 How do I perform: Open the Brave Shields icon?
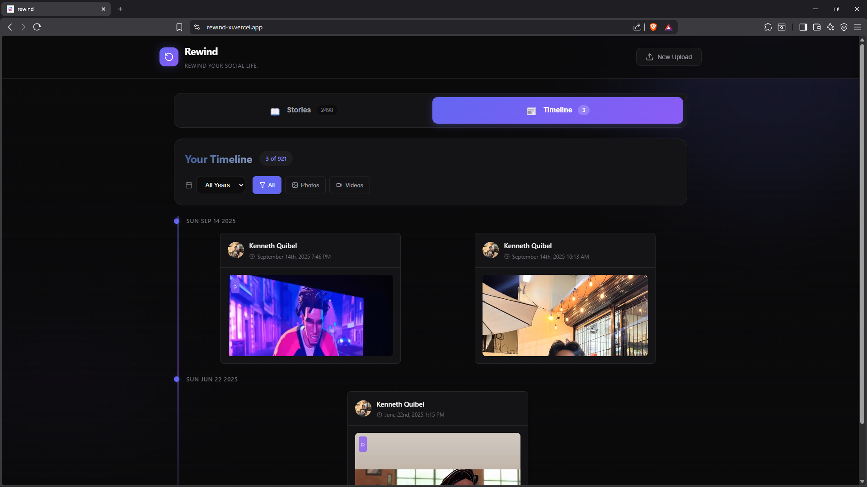(x=653, y=27)
